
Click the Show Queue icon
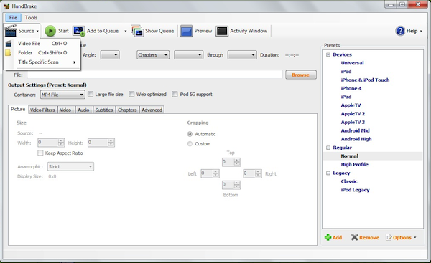137,31
